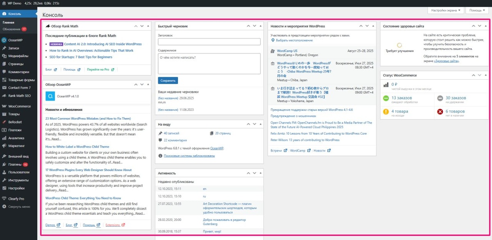This screenshot has height=240, width=492.
Task: Collapse the sidebar with Свернуть меню
Action: (16, 206)
